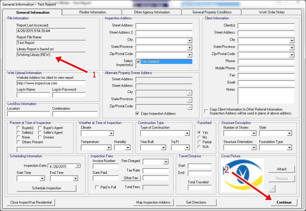Select the Partial furnished option
The image size is (306, 211).
[x=199, y=142]
